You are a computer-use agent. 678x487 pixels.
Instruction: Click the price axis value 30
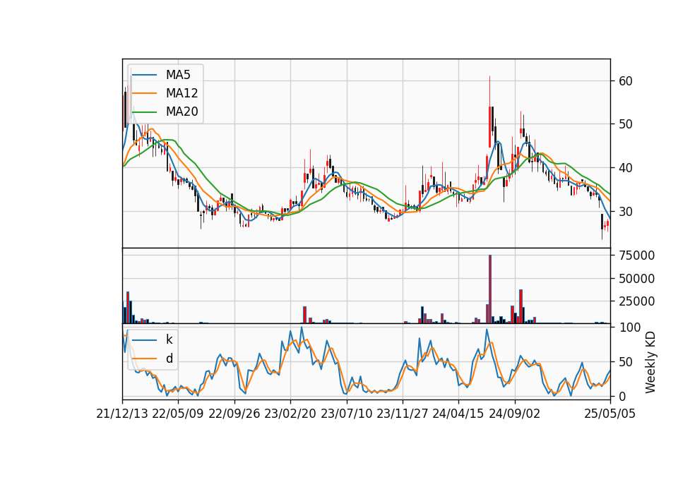tap(625, 211)
